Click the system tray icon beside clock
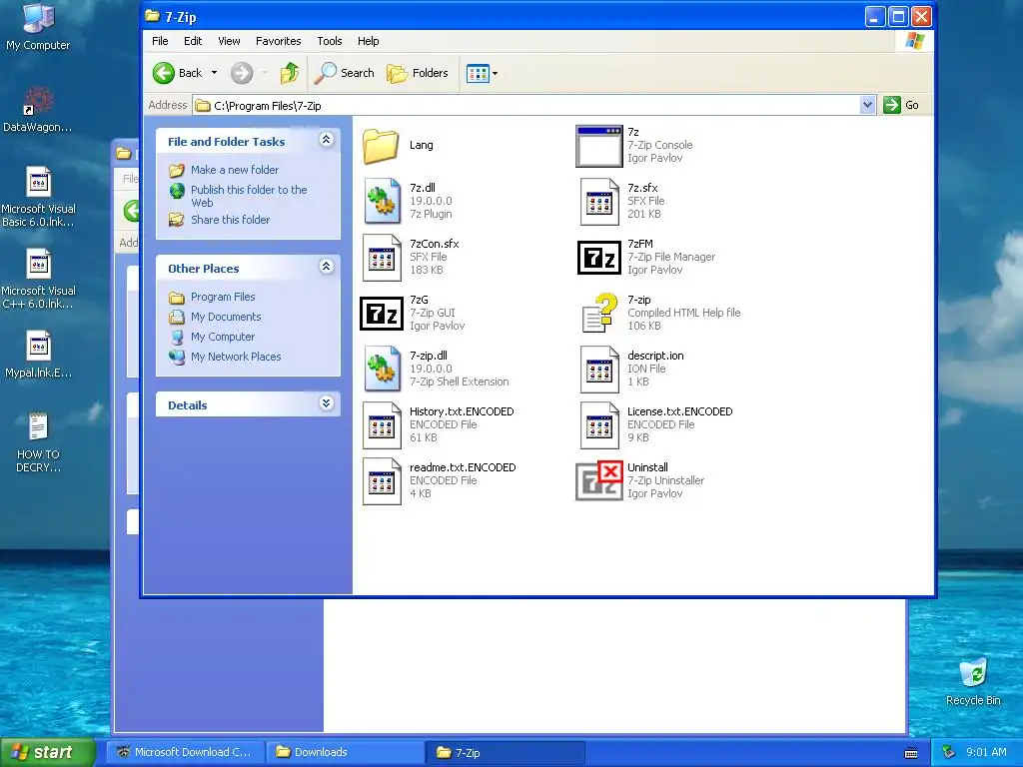This screenshot has width=1023, height=767. click(949, 752)
